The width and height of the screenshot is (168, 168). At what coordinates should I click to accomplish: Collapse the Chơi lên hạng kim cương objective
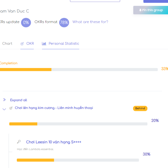pyautogui.click(x=4, y=109)
